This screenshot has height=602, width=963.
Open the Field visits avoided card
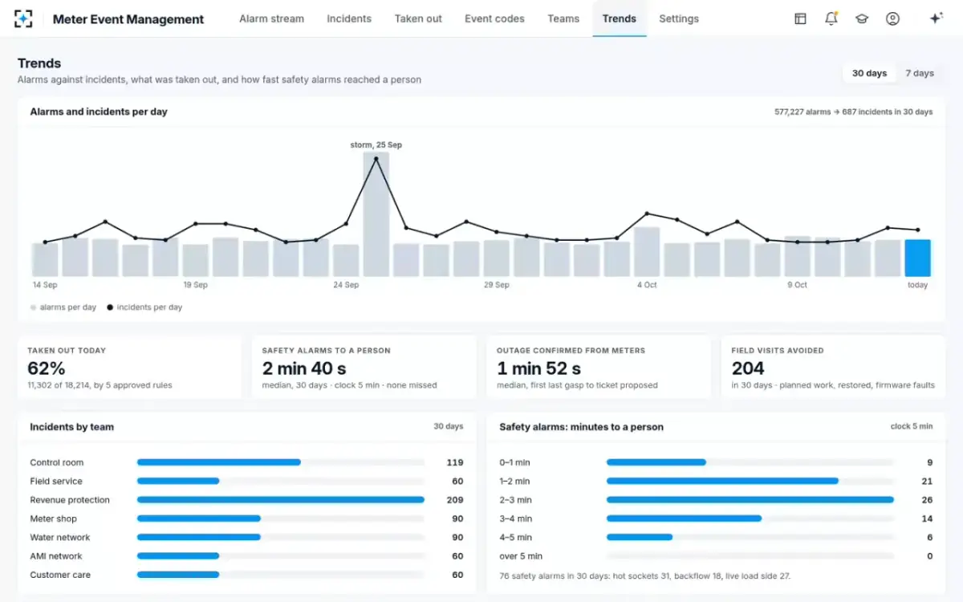(833, 368)
